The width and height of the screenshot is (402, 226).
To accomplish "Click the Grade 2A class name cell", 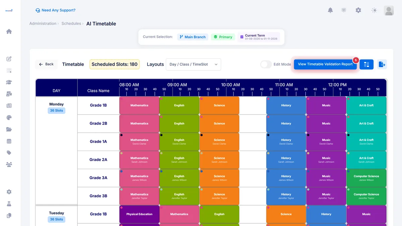I will tap(98, 160).
